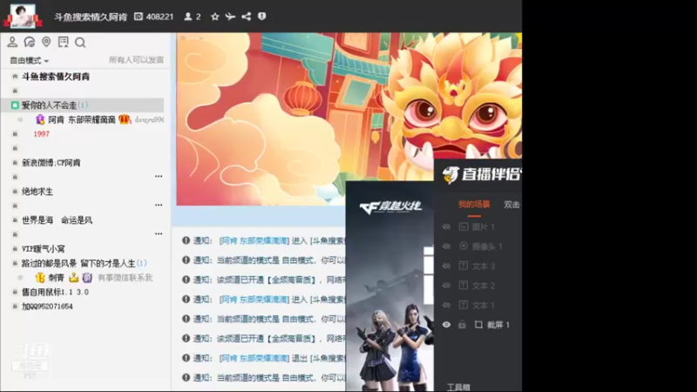Screen dimensions: 697x392
Task: Click the 直播伴侣 shark logo
Action: pos(450,175)
